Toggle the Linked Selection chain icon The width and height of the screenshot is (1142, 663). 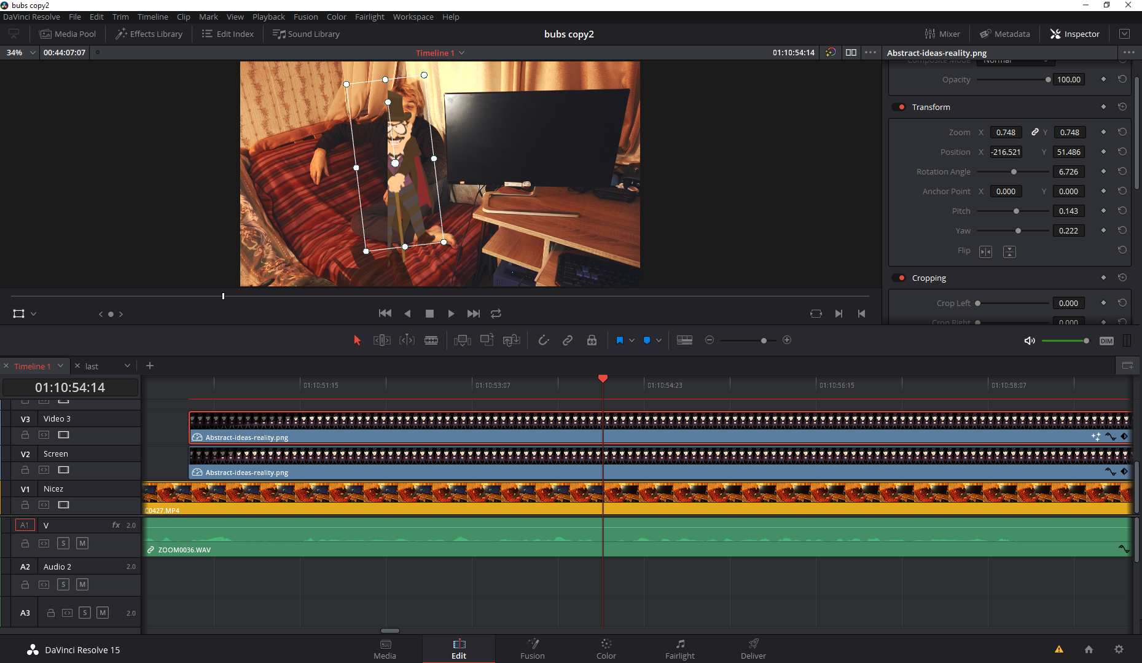(x=568, y=340)
